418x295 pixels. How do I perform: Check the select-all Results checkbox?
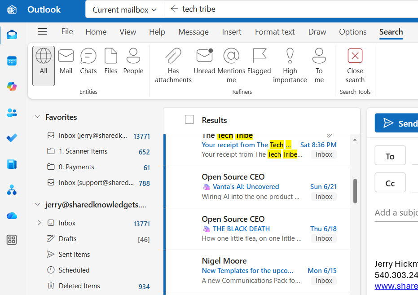(189, 119)
